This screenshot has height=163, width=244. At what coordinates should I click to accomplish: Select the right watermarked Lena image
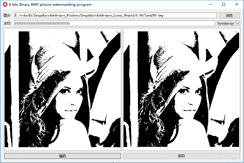pos(181,89)
